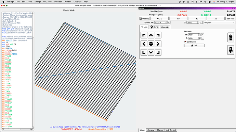
Task: Open the Apple menu
Action: [x=3, y=2]
